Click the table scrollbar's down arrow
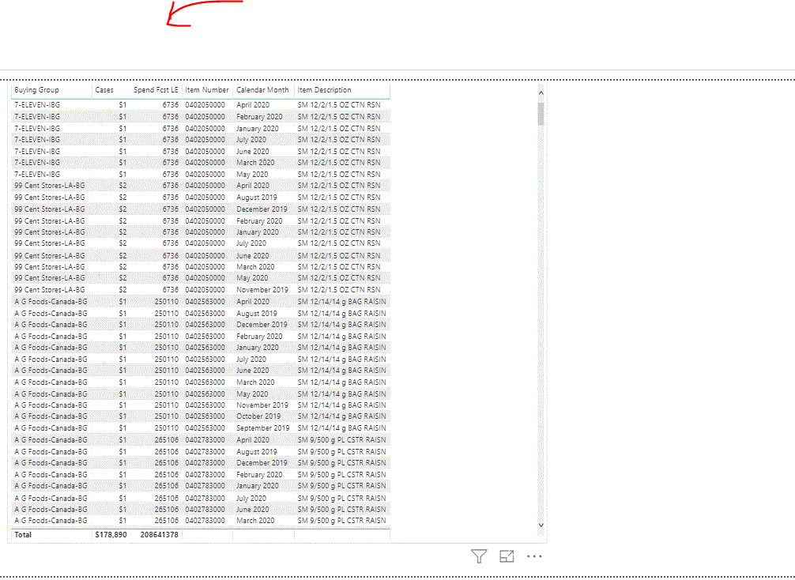 tap(541, 525)
